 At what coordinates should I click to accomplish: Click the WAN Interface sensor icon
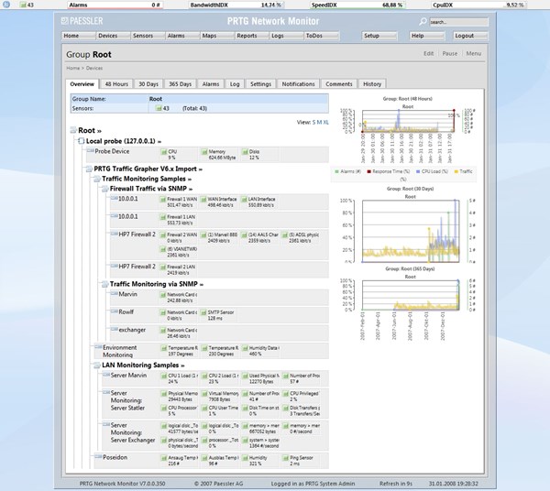pyautogui.click(x=203, y=198)
